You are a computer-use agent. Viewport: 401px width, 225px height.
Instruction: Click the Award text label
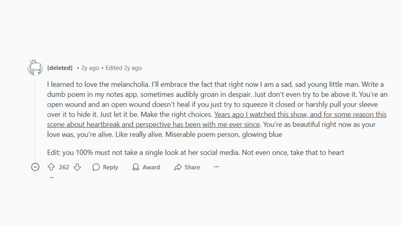pos(151,167)
